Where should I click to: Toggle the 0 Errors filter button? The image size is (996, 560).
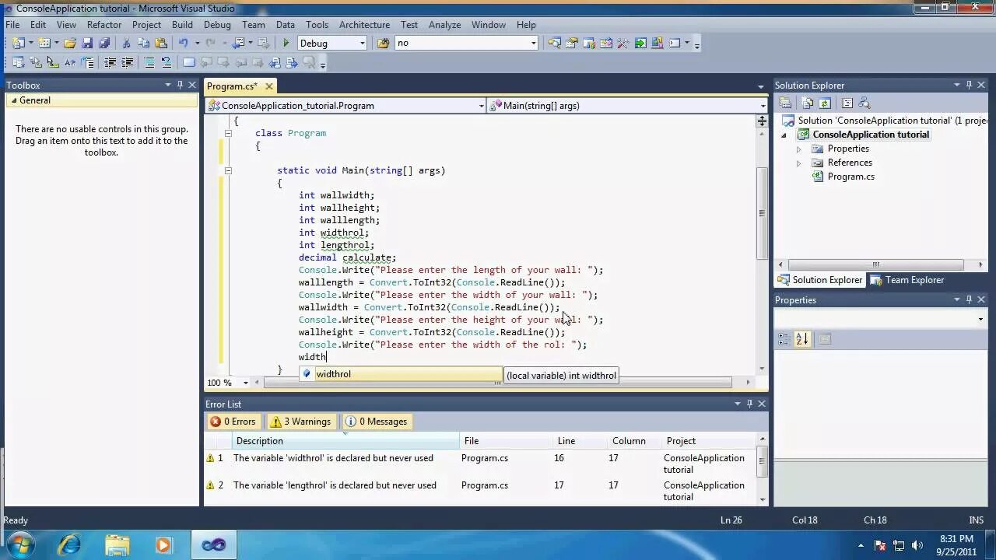click(233, 422)
